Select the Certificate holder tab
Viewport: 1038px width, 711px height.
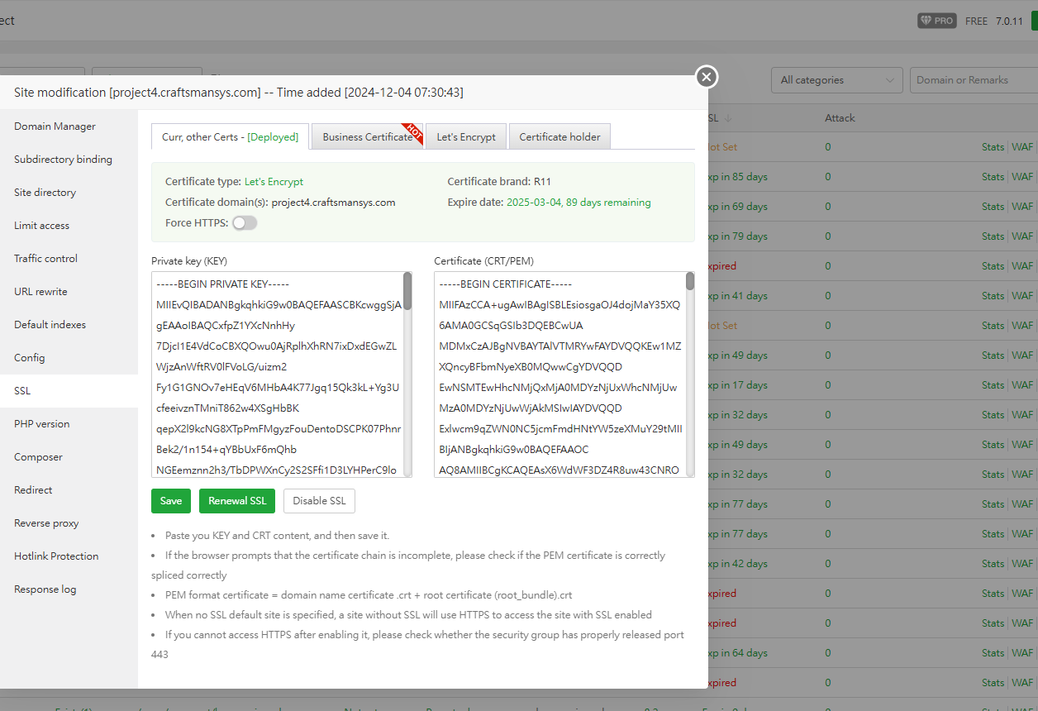[559, 137]
